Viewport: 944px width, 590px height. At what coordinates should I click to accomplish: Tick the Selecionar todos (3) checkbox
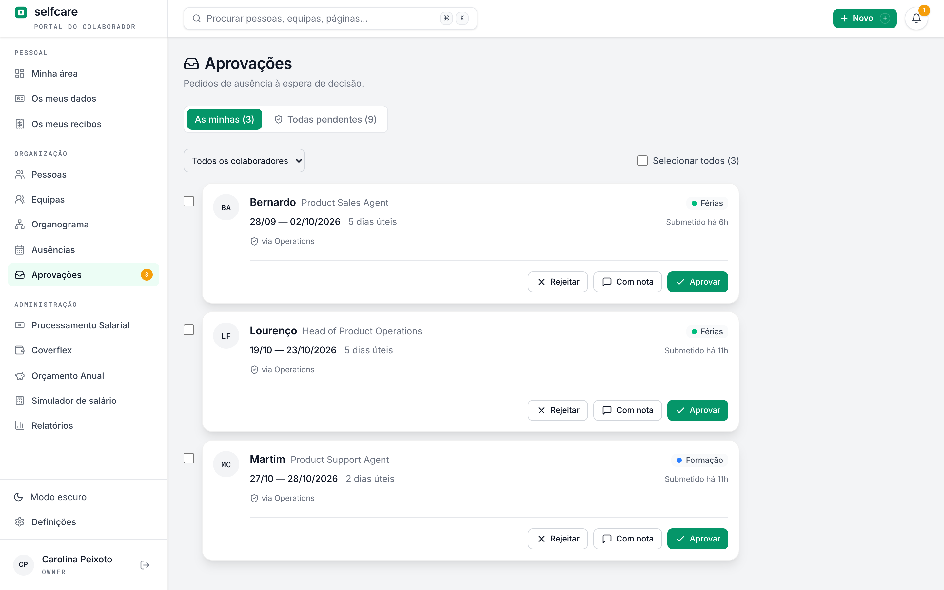pyautogui.click(x=642, y=161)
